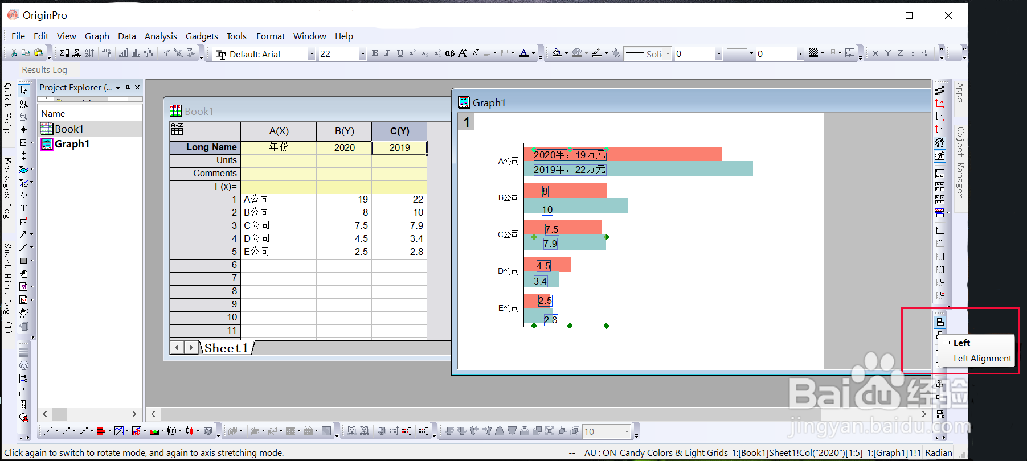This screenshot has height=461, width=1027.
Task: Toggle Superscript formatting
Action: [412, 53]
